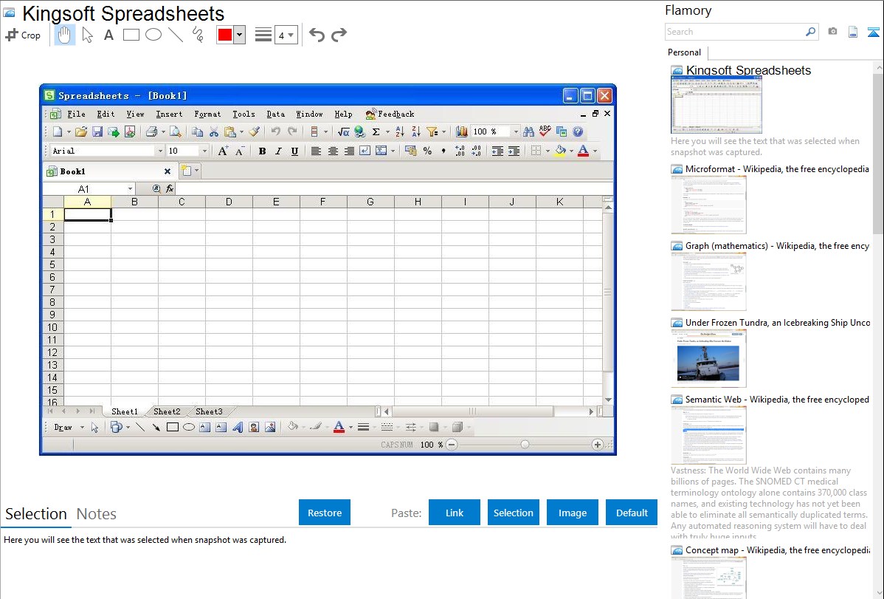This screenshot has height=599, width=884.
Task: Pick the text annotation tool
Action: coord(108,35)
